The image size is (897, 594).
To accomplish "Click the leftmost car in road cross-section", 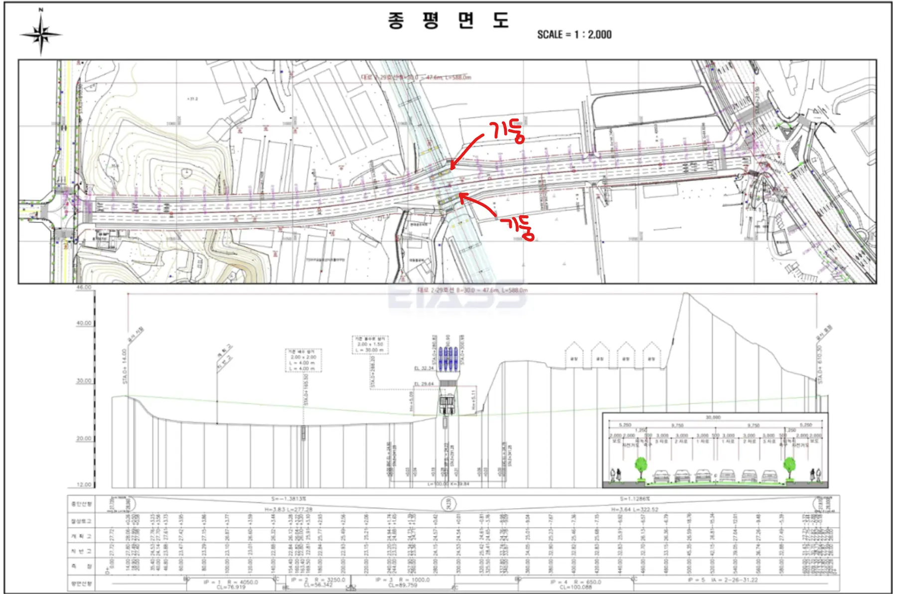I will [661, 476].
